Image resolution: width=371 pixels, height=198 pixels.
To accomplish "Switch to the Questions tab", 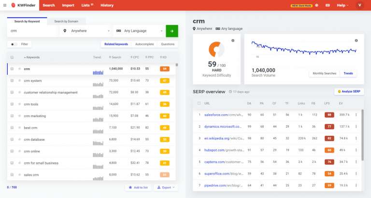I will coord(168,44).
